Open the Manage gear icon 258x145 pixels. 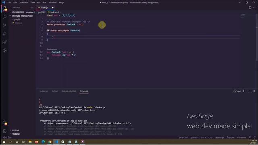[x=5, y=131]
